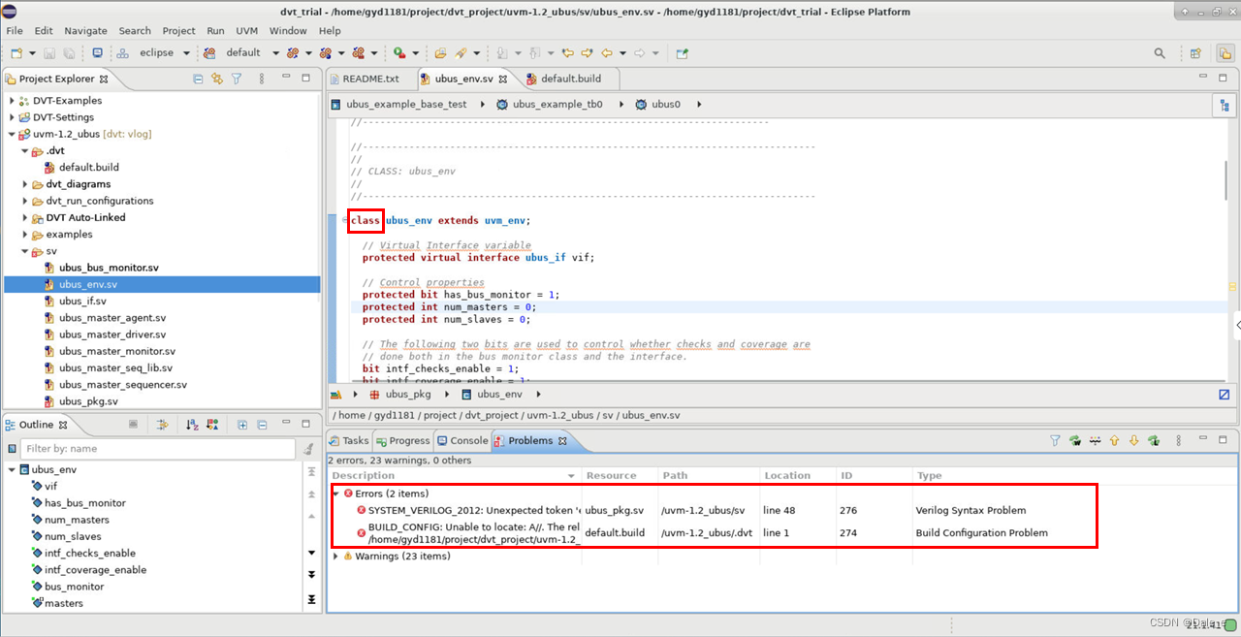Sort Outline members alphabetically
The width and height of the screenshot is (1241, 637).
coord(192,425)
